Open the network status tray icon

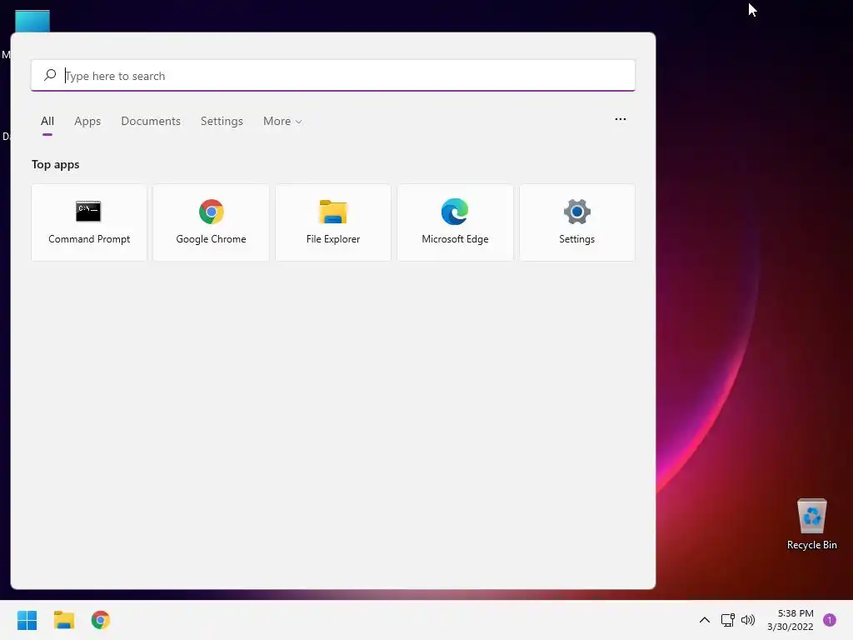tap(727, 620)
